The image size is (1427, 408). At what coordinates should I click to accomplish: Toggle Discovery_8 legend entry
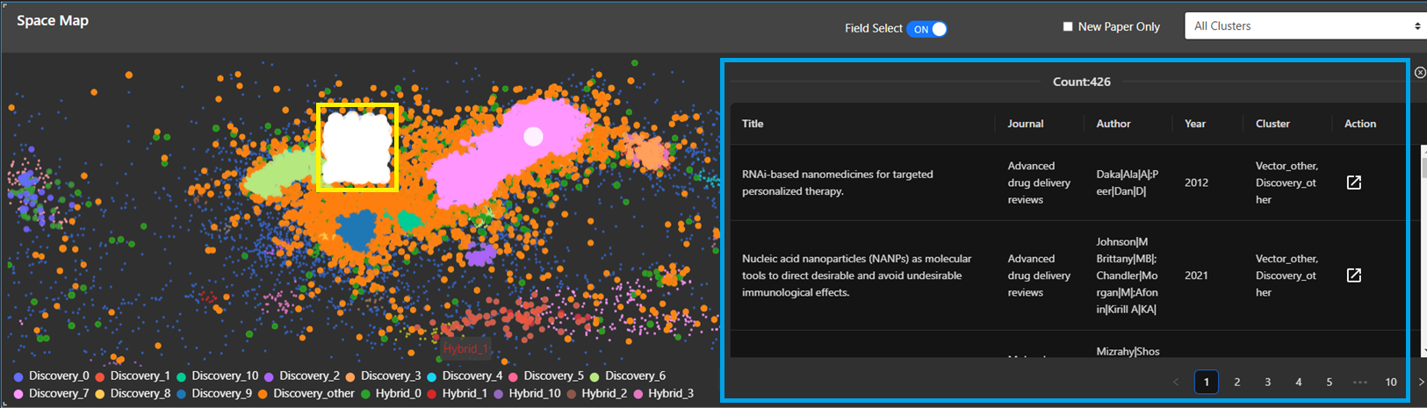tap(133, 393)
